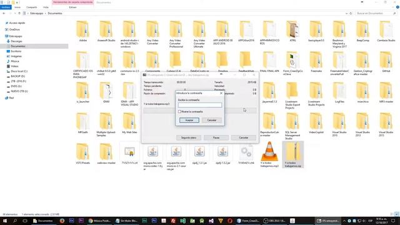Select Acceso rápido in the sidebar

click(17, 23)
